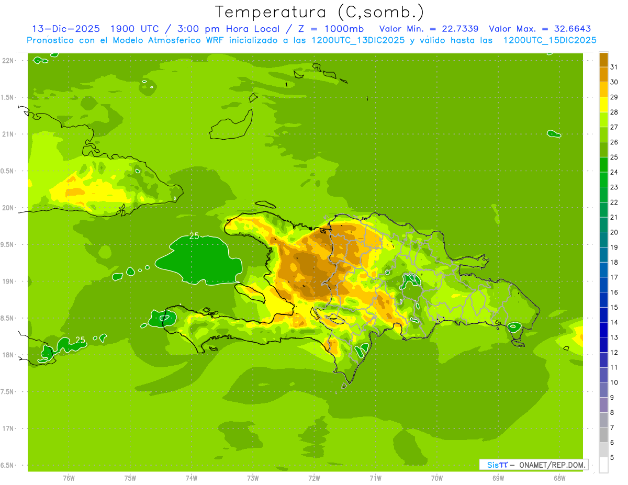Click the "70W" longitude axis label

pos(437,478)
